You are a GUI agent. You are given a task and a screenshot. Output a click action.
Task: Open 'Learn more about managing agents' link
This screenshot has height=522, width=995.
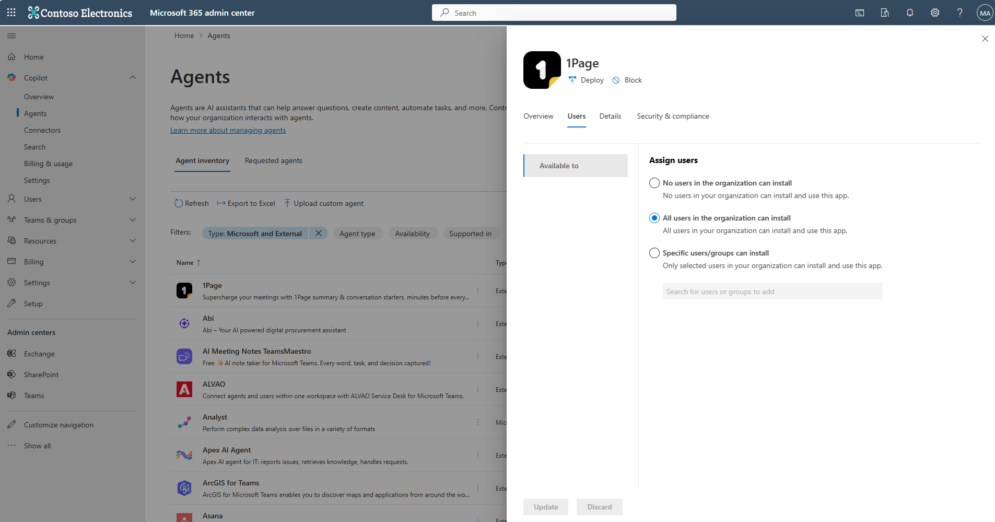(228, 130)
